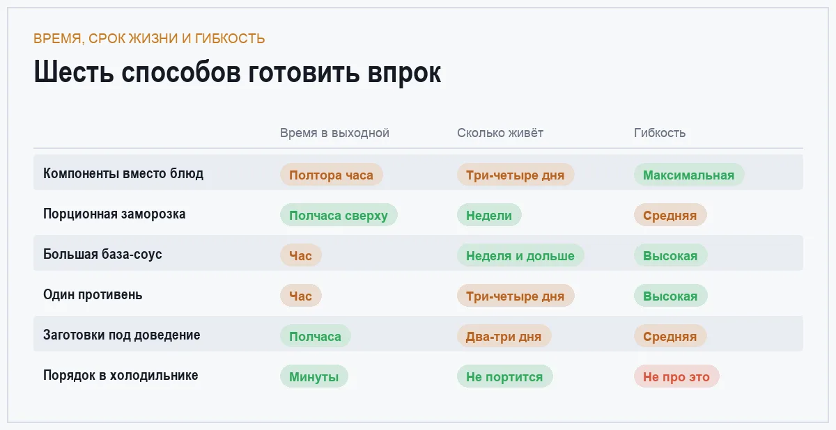The width and height of the screenshot is (836, 430).
Task: Click the "Полчаса сверху" badge
Action: click(x=339, y=215)
